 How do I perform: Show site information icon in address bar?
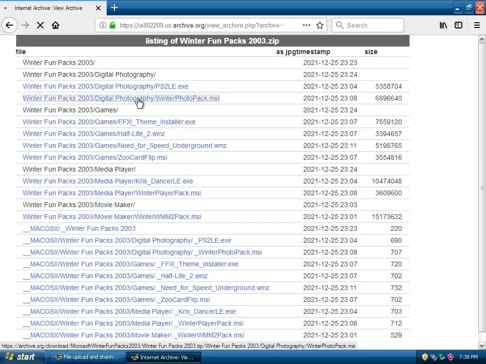103,26
